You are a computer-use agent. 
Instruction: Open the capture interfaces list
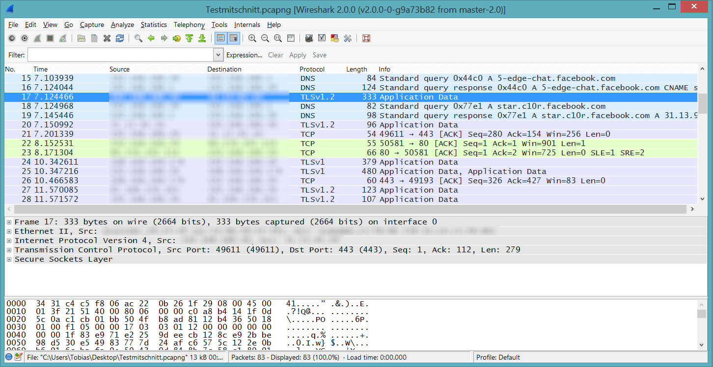(x=12, y=38)
